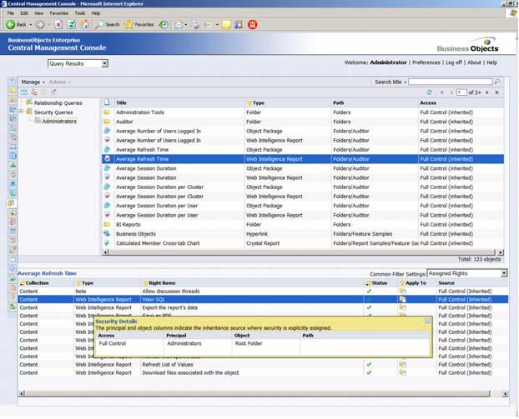The height and width of the screenshot is (419, 519).
Task: Sort by the Path column header
Action: click(338, 102)
